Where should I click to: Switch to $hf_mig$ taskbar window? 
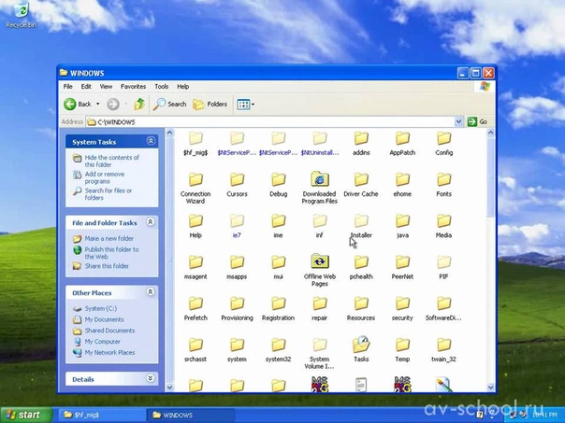pos(101,416)
